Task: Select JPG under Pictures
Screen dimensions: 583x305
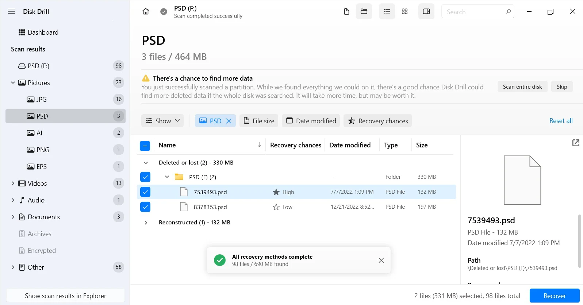Action: [x=65, y=99]
